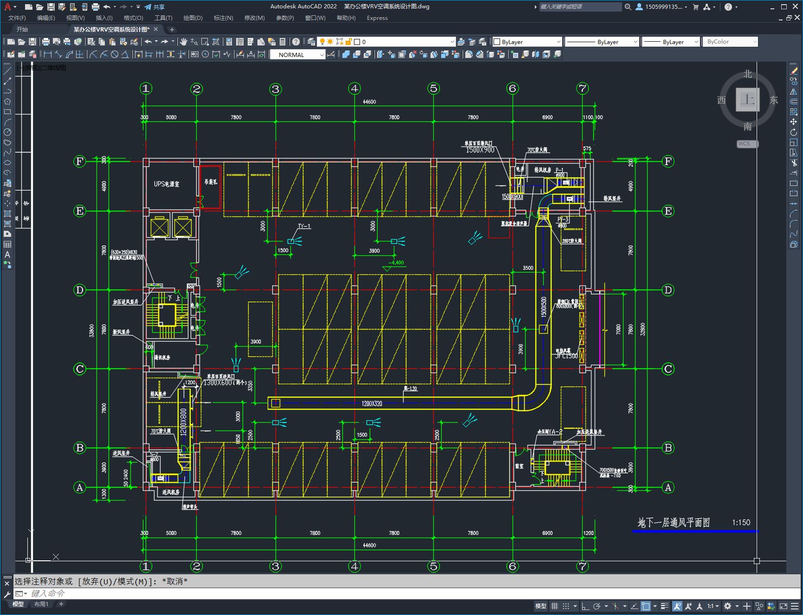Viewport: 803px width, 615px height.
Task: Open the Layer Properties Manager icon
Action: pyautogui.click(x=311, y=42)
